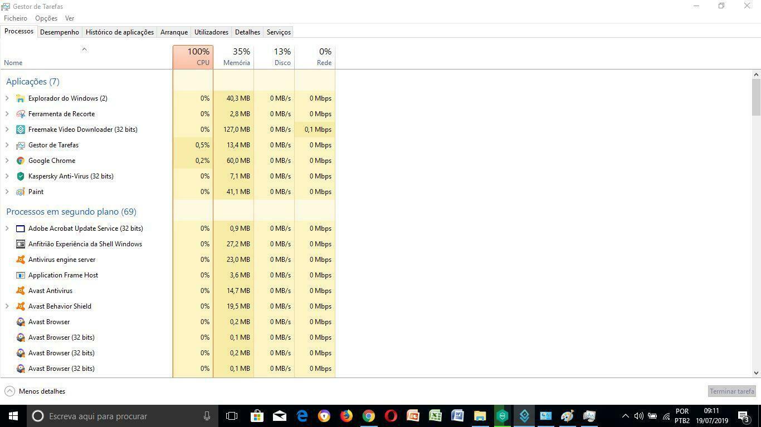The width and height of the screenshot is (761, 427).
Task: Open Firefox from the taskbar
Action: 347,416
